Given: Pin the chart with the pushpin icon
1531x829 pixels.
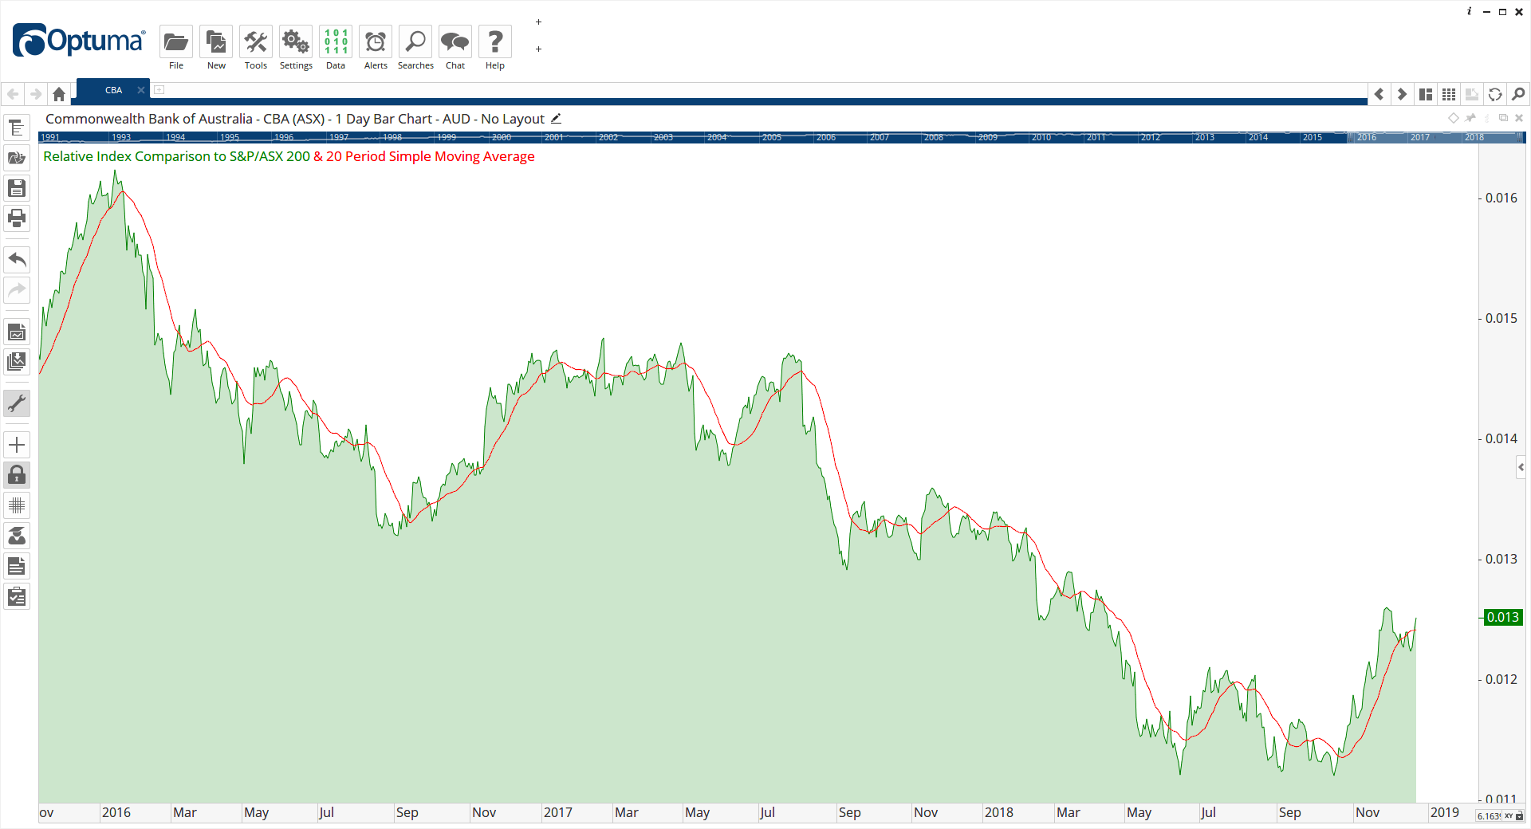Looking at the screenshot, I should (1471, 118).
